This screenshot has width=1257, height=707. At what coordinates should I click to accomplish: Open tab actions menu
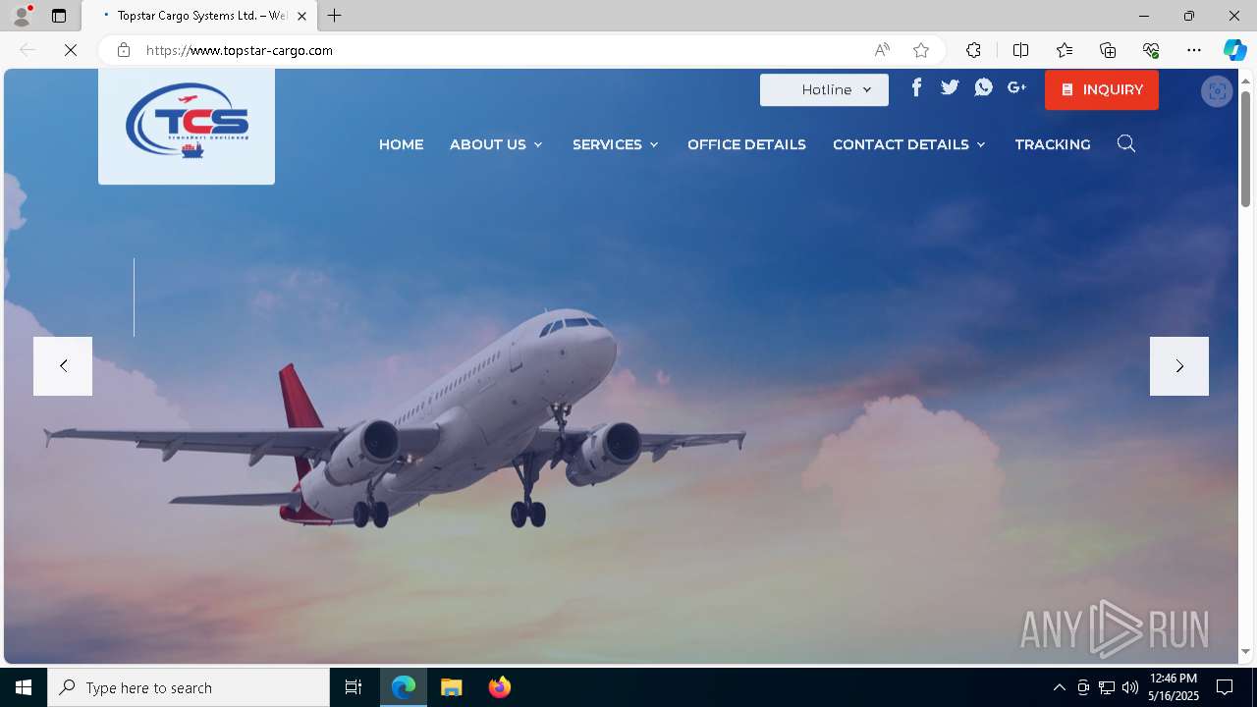point(59,16)
